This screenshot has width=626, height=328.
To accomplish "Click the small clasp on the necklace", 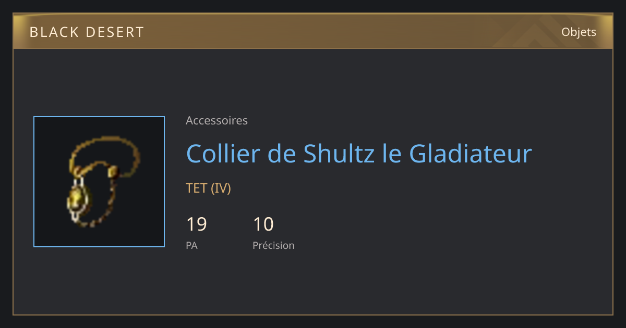I will pos(113,172).
